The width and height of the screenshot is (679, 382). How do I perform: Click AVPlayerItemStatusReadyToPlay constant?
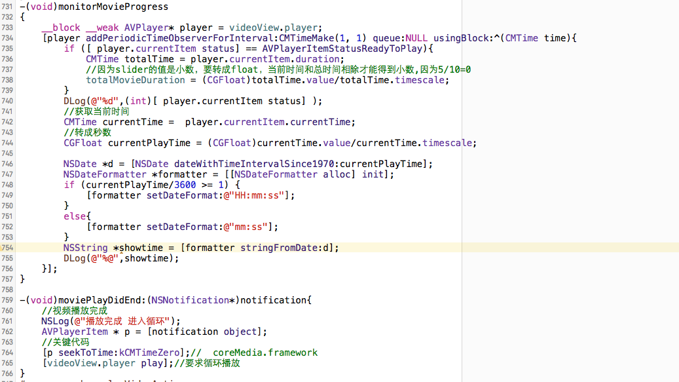[x=342, y=48]
